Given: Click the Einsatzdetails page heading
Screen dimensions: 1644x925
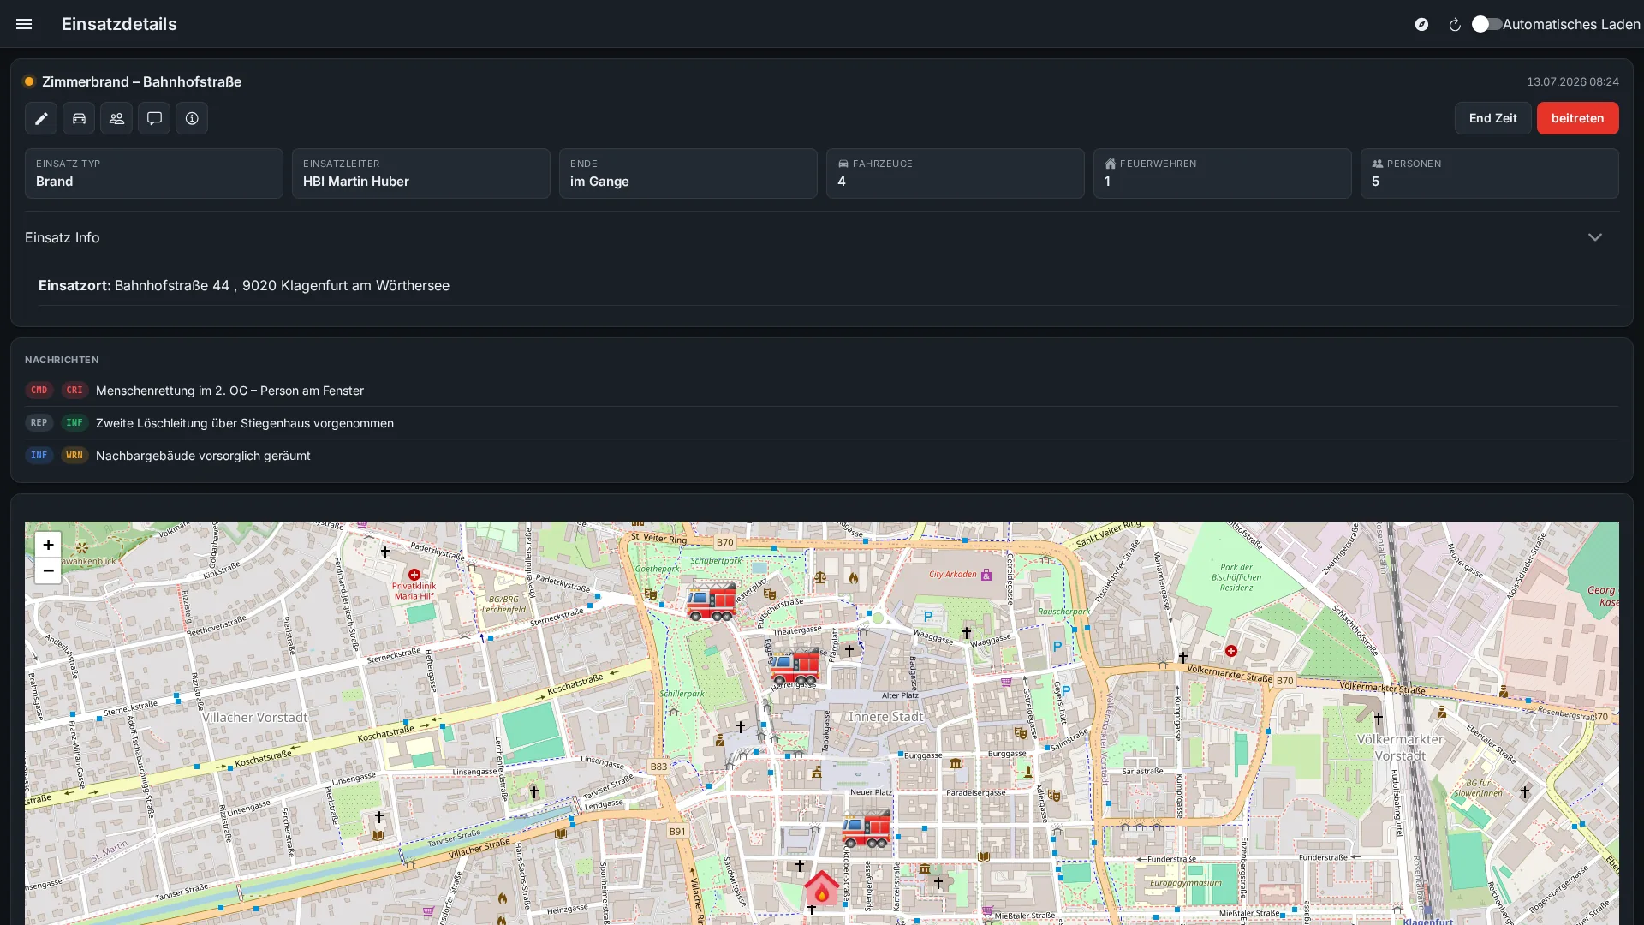Looking at the screenshot, I should (x=119, y=24).
